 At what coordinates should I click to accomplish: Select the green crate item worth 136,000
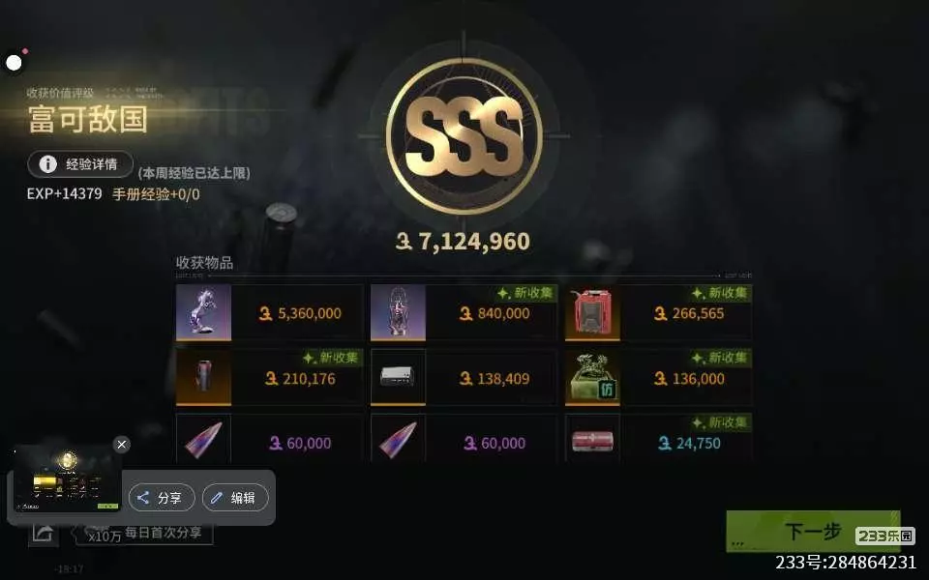tap(658, 377)
